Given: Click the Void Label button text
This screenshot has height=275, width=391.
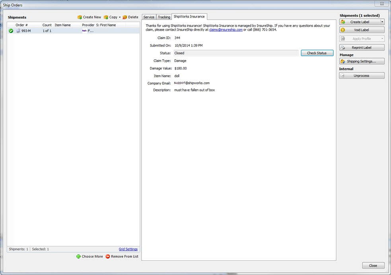Looking at the screenshot, I should (x=361, y=30).
